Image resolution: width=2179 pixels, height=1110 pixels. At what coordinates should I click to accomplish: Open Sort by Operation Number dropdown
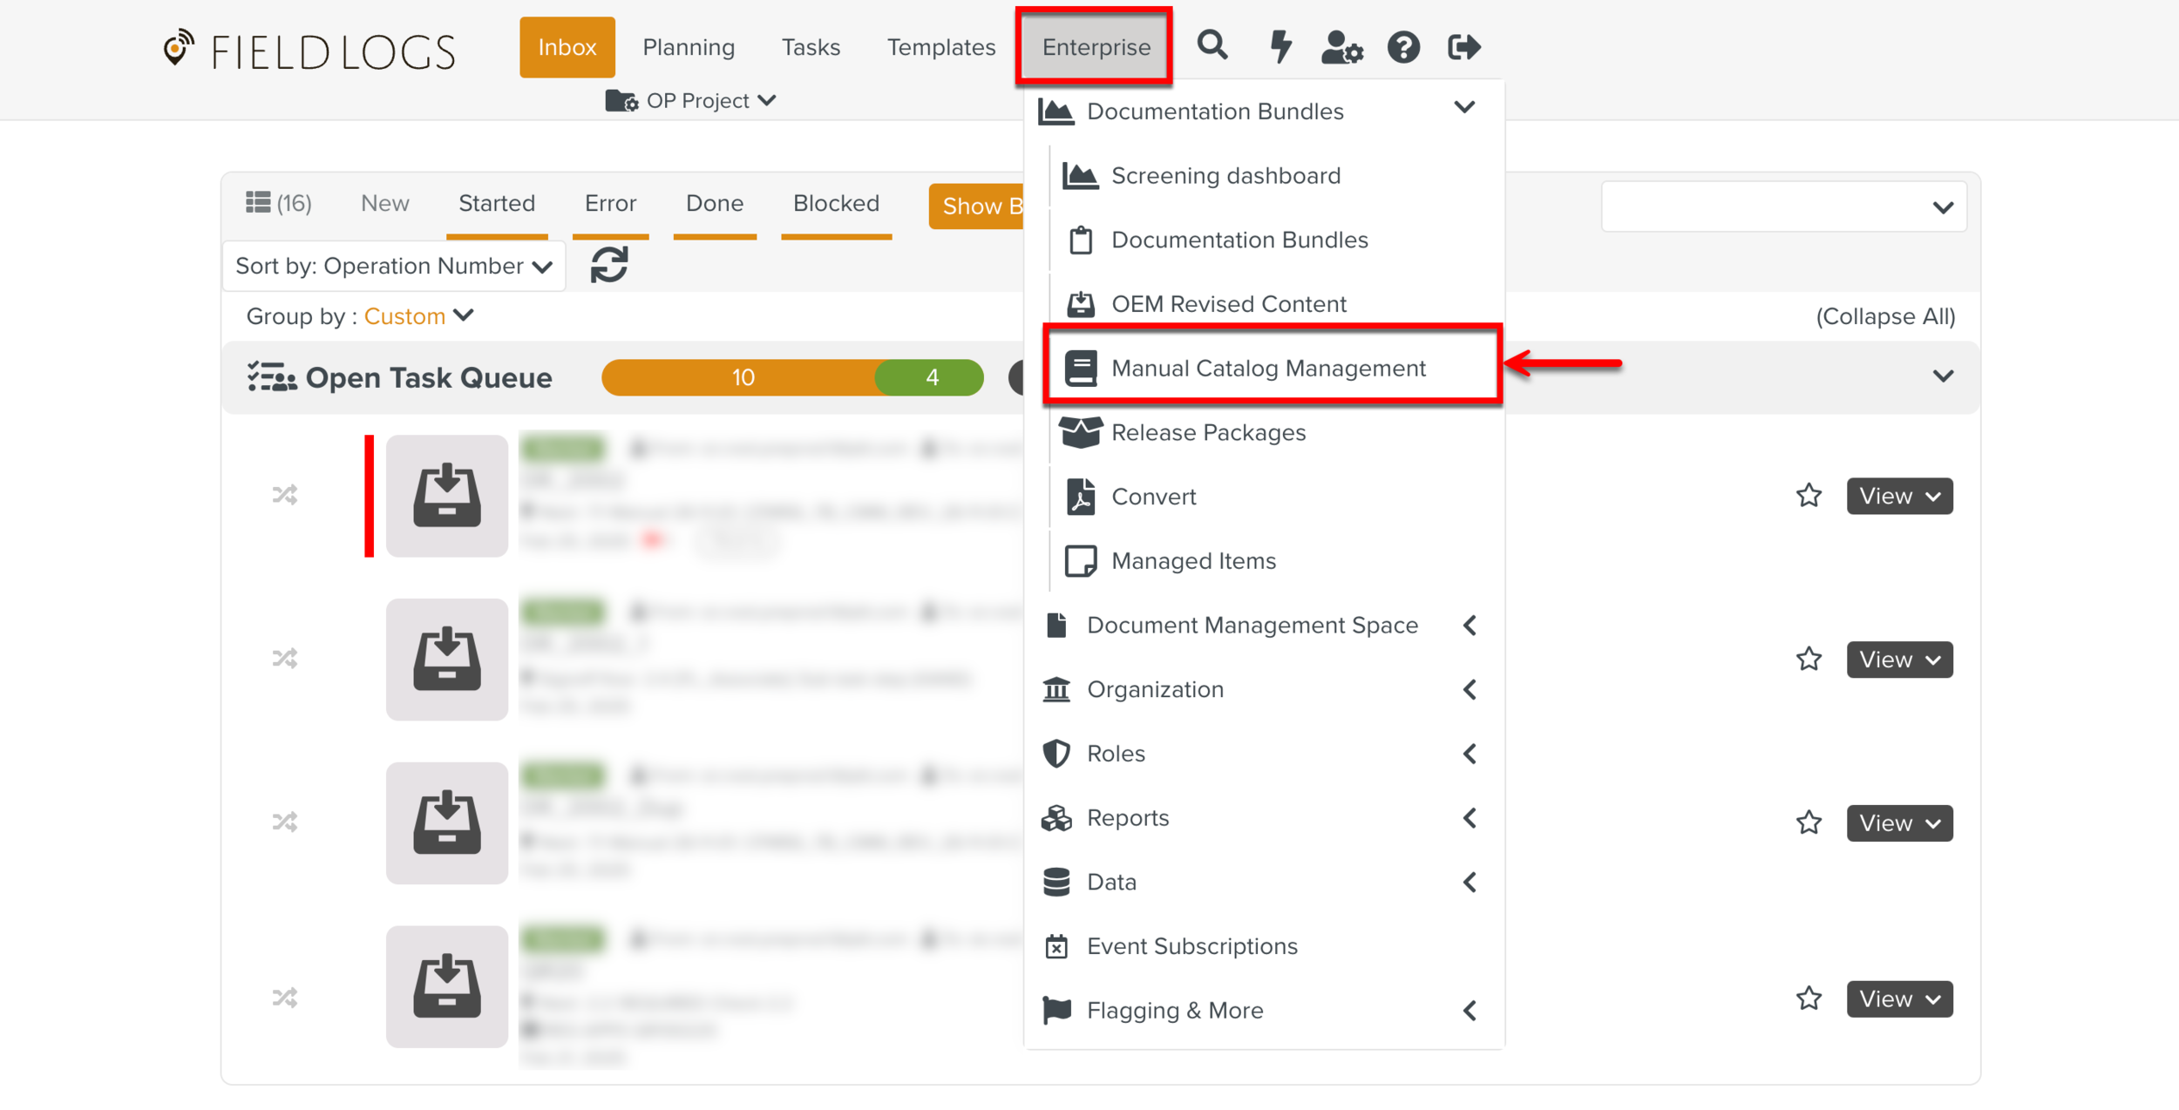click(x=394, y=266)
